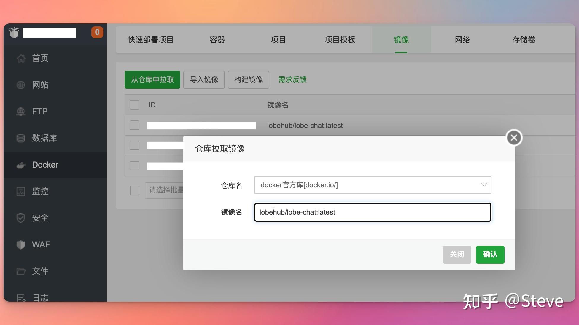Open the WAF sidebar section
The height and width of the screenshot is (325, 579).
(41, 244)
